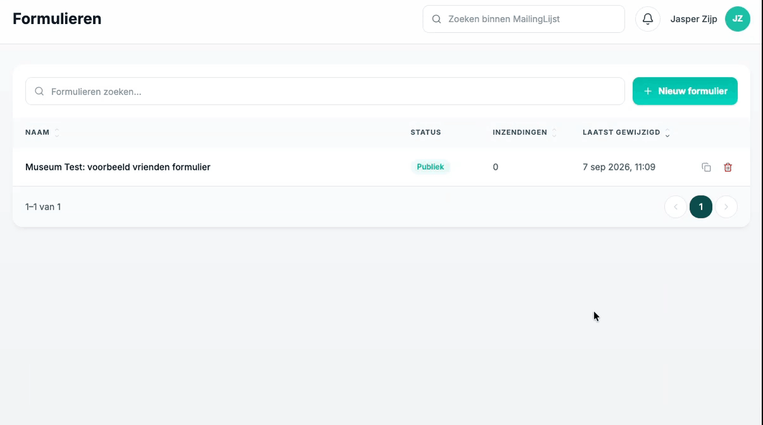Click the Status column header
763x425 pixels.
coord(426,132)
